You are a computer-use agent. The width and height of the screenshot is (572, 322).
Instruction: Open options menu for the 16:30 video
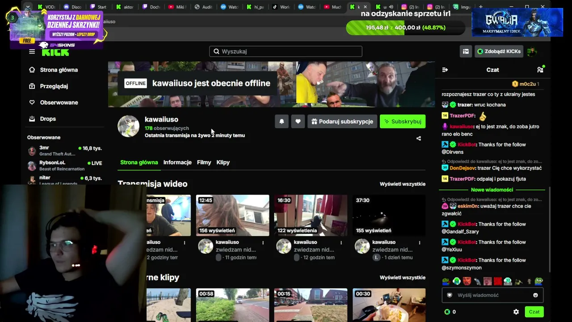click(341, 243)
